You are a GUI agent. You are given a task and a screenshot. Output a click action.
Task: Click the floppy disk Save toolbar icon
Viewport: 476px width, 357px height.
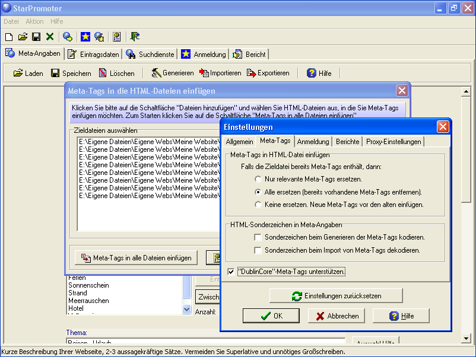click(x=36, y=37)
